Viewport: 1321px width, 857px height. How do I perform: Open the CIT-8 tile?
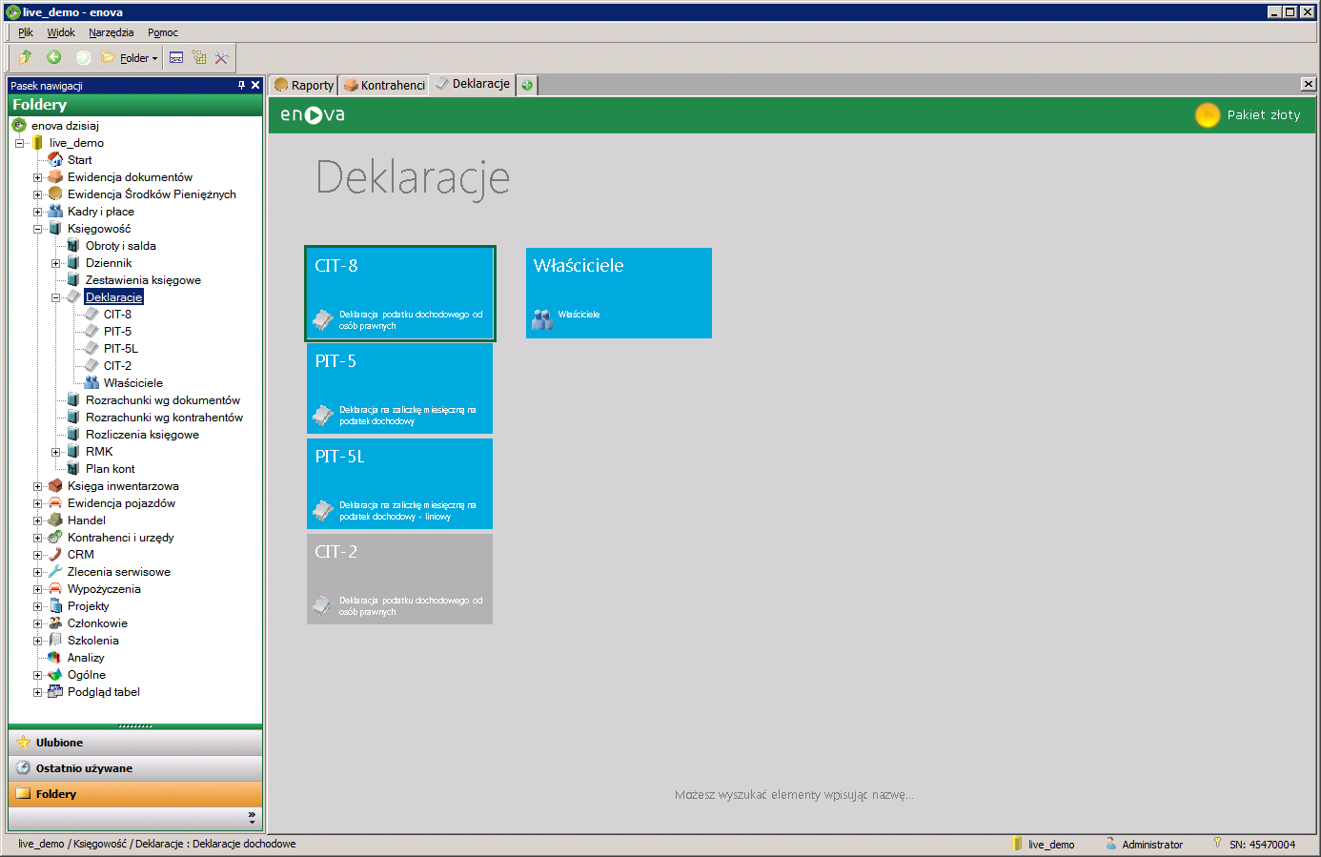point(400,294)
